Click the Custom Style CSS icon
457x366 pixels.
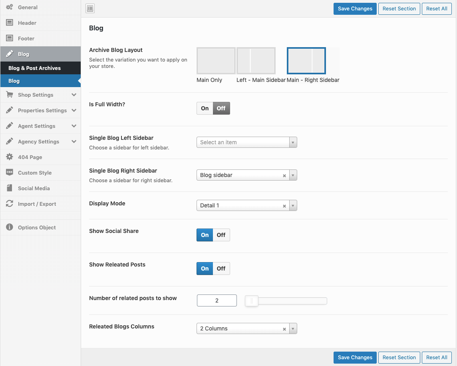pos(10,173)
